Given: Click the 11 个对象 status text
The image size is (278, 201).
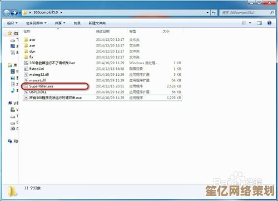Looking at the screenshot, I should click(x=32, y=188).
